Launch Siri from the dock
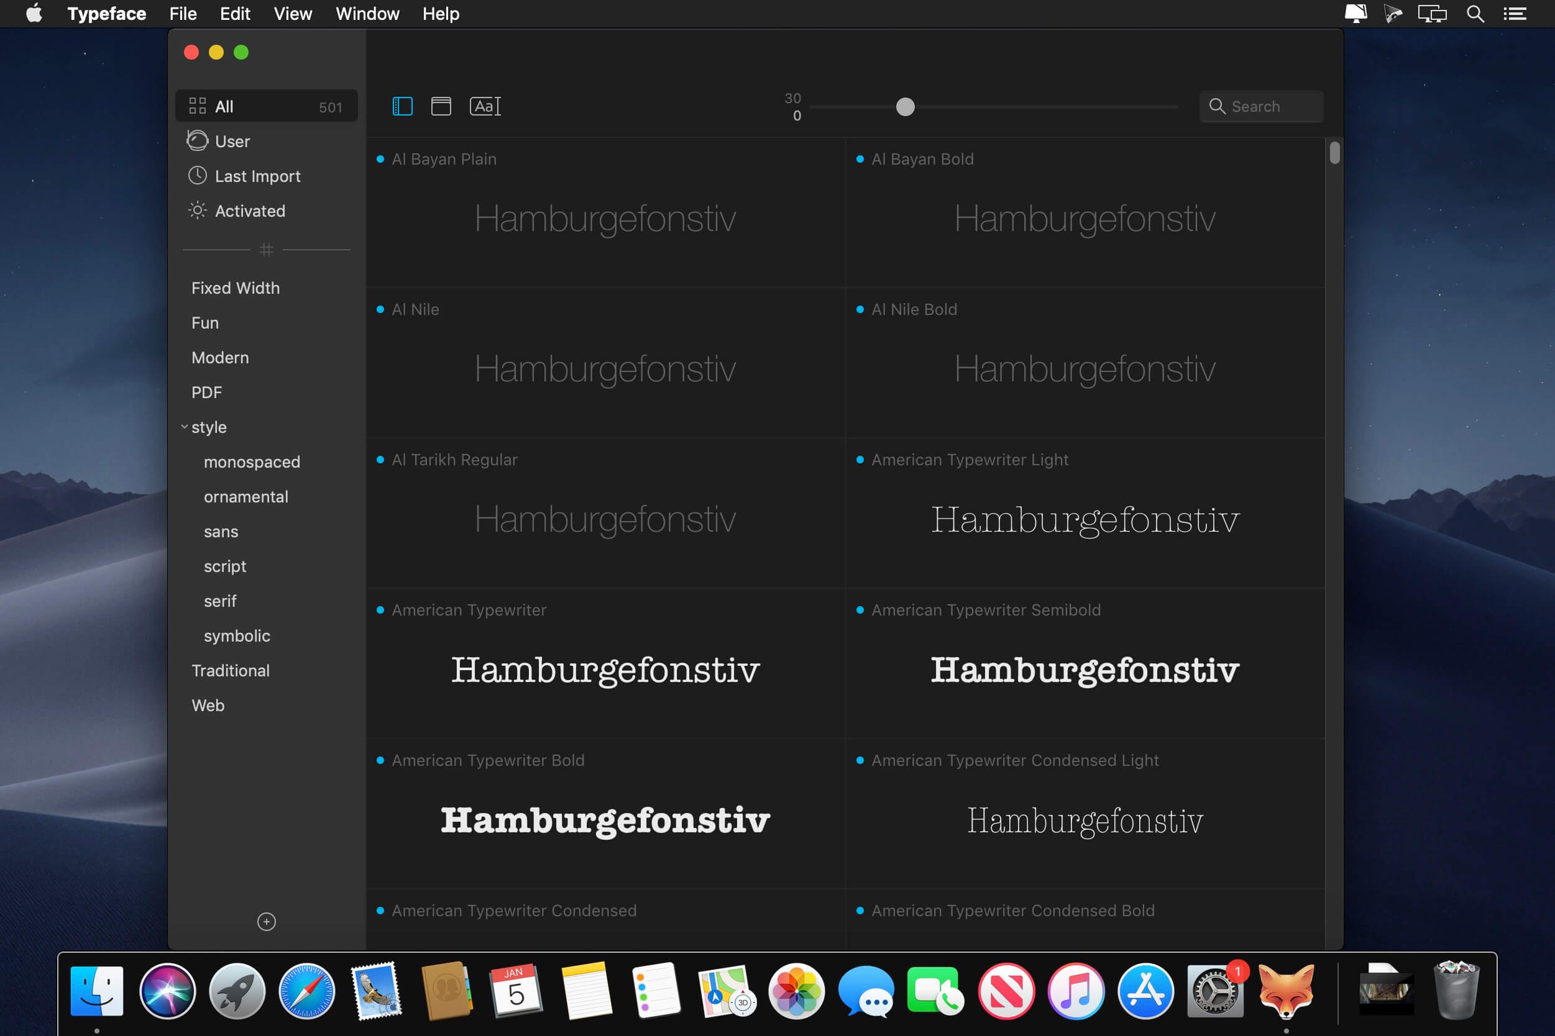 (x=167, y=991)
